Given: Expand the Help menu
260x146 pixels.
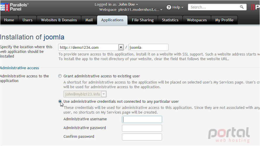Looking at the screenshot, I should pyautogui.click(x=178, y=7).
